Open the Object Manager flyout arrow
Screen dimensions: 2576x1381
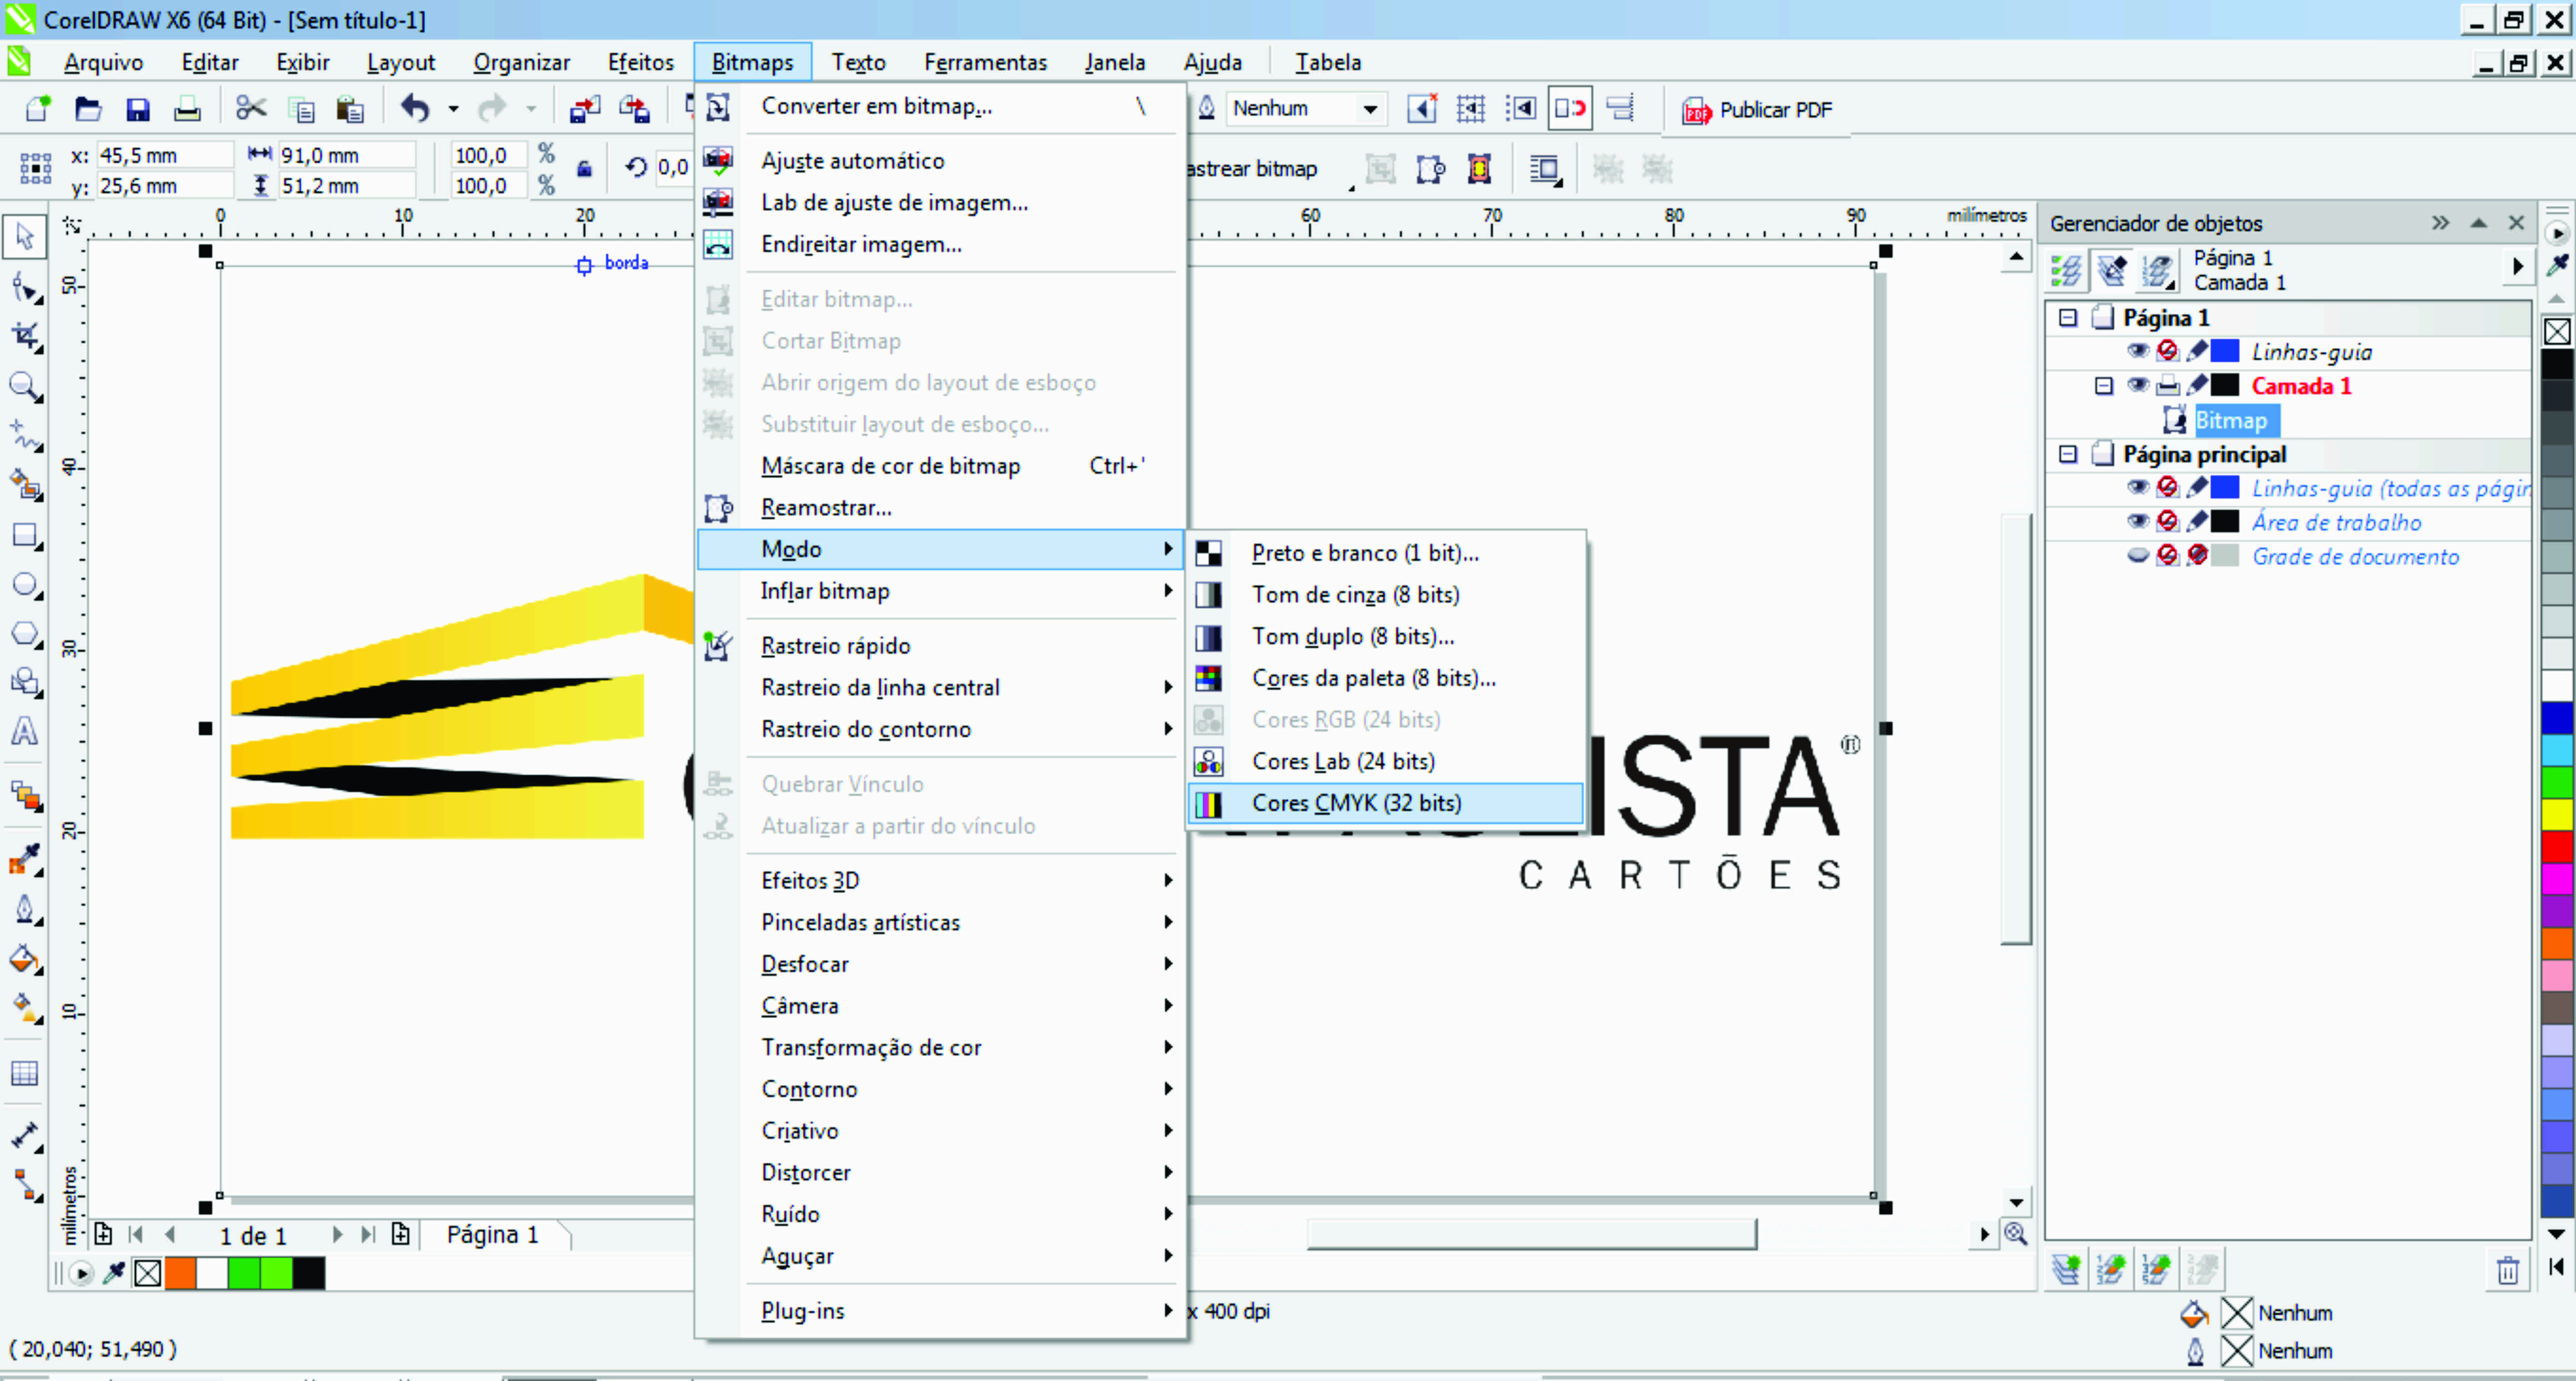click(x=2517, y=267)
